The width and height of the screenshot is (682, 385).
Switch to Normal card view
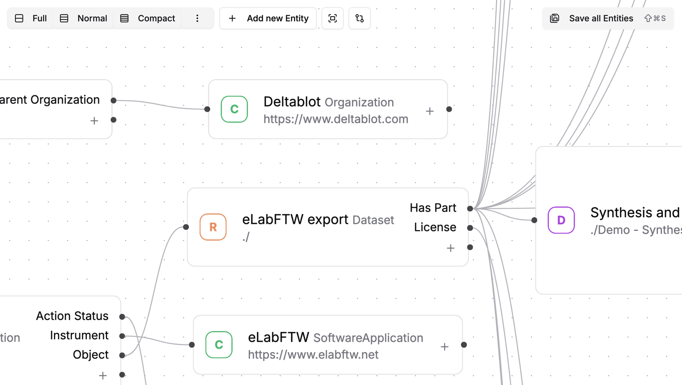(x=83, y=18)
